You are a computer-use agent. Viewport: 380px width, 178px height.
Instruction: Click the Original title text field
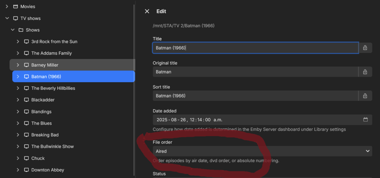[x=255, y=72]
